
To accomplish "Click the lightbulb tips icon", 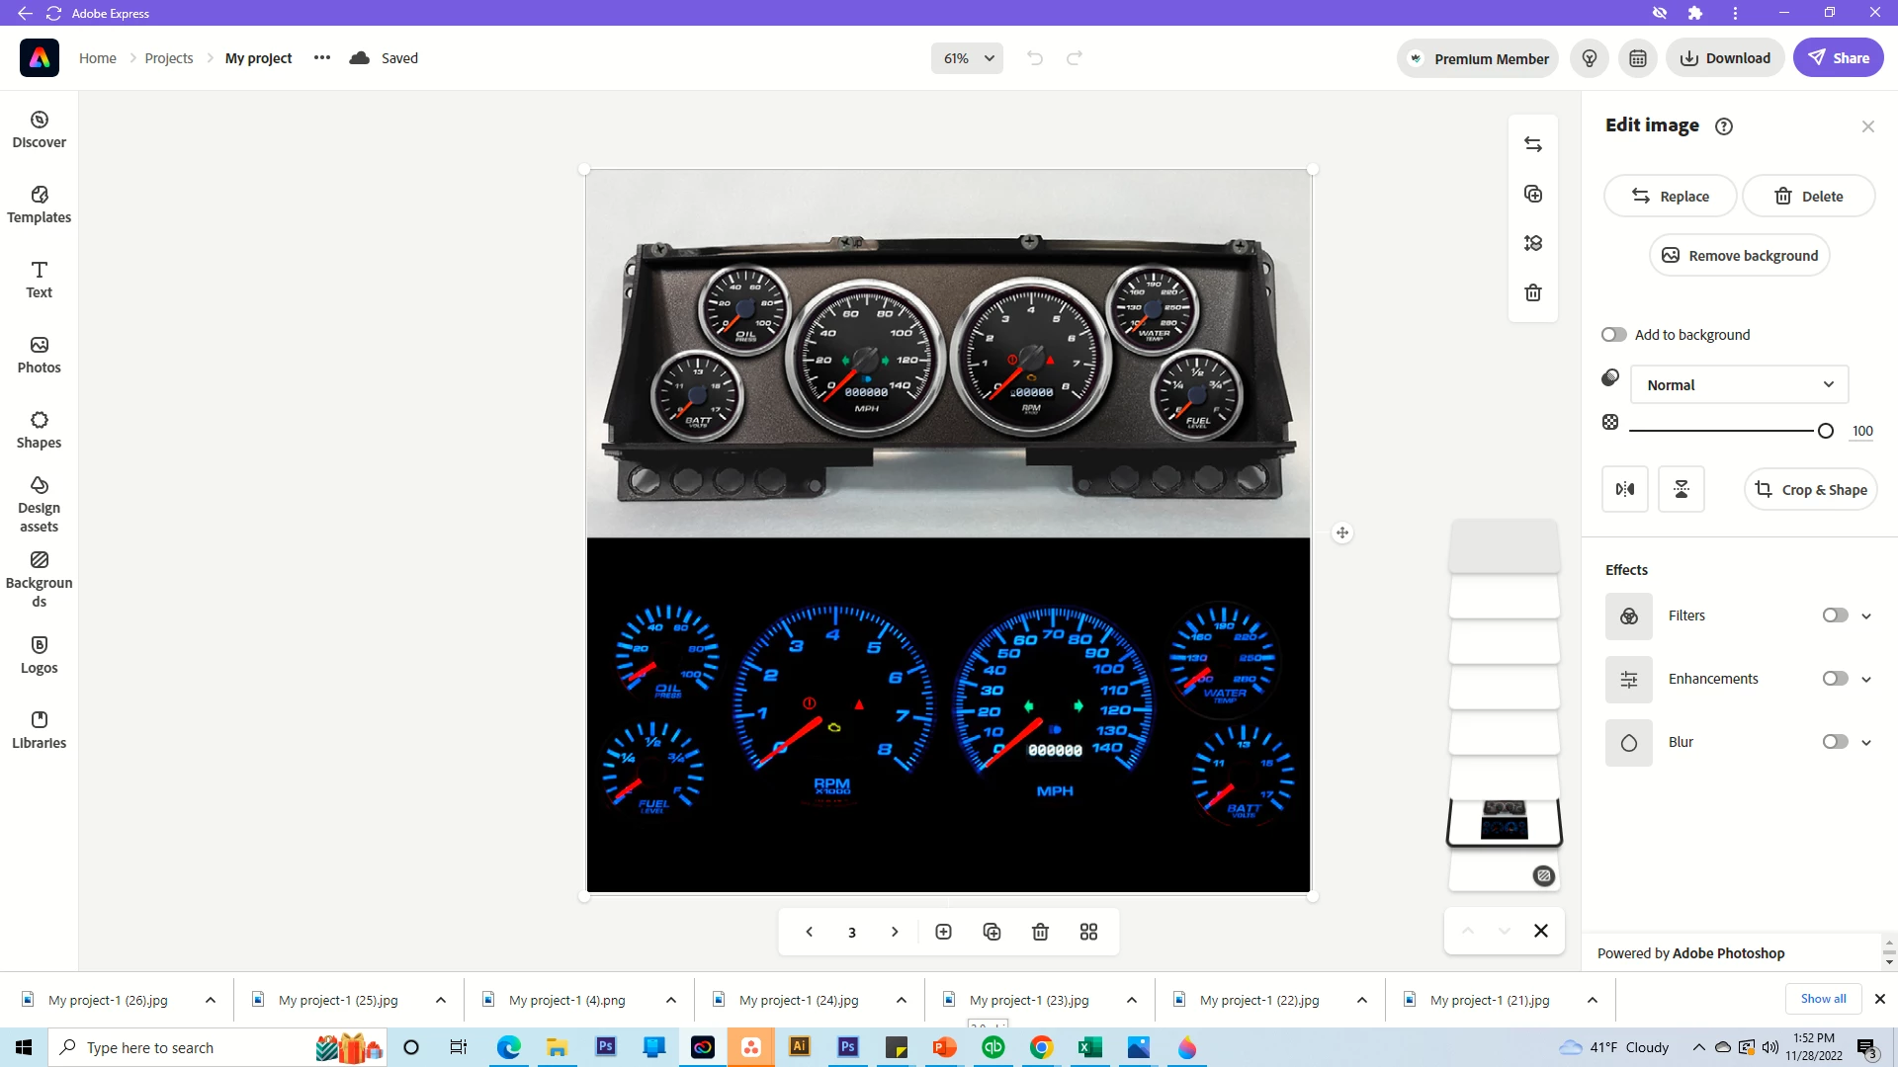I will tap(1589, 58).
